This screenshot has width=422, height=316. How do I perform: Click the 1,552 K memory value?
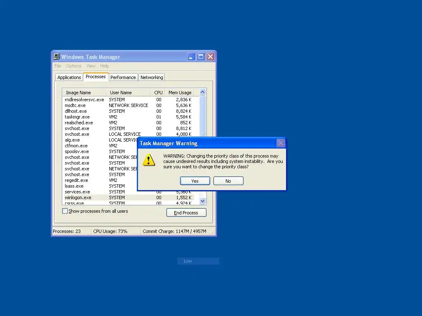point(183,197)
